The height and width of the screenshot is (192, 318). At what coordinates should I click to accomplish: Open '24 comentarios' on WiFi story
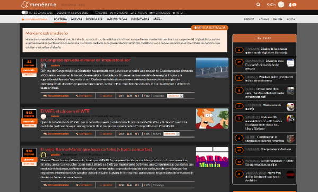tap(56, 134)
